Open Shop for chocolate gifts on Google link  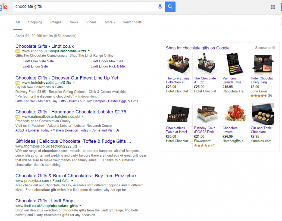tap(197, 48)
